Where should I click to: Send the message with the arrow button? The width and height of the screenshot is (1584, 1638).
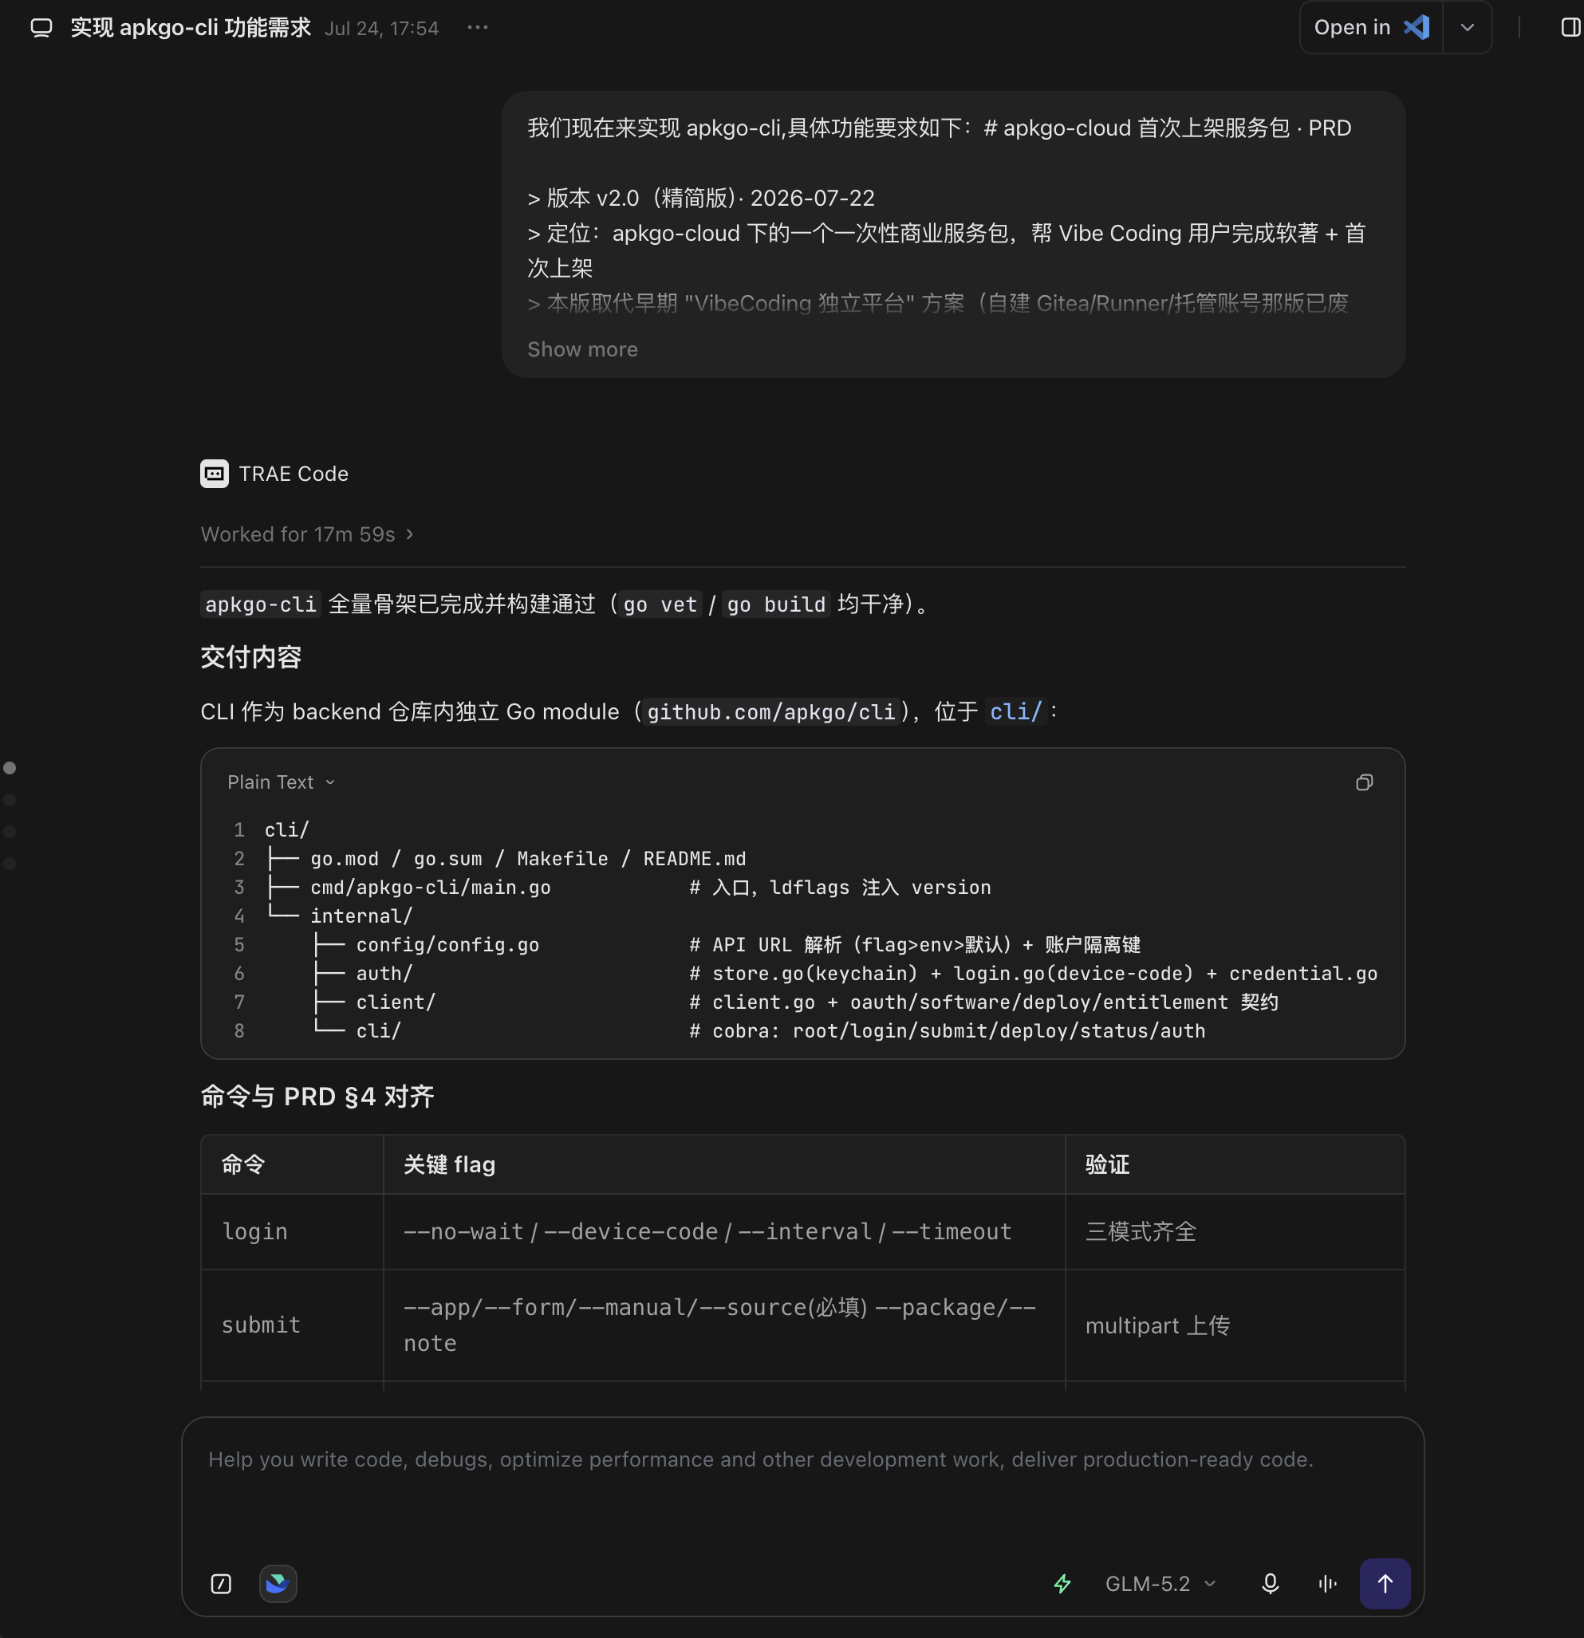(1385, 1584)
